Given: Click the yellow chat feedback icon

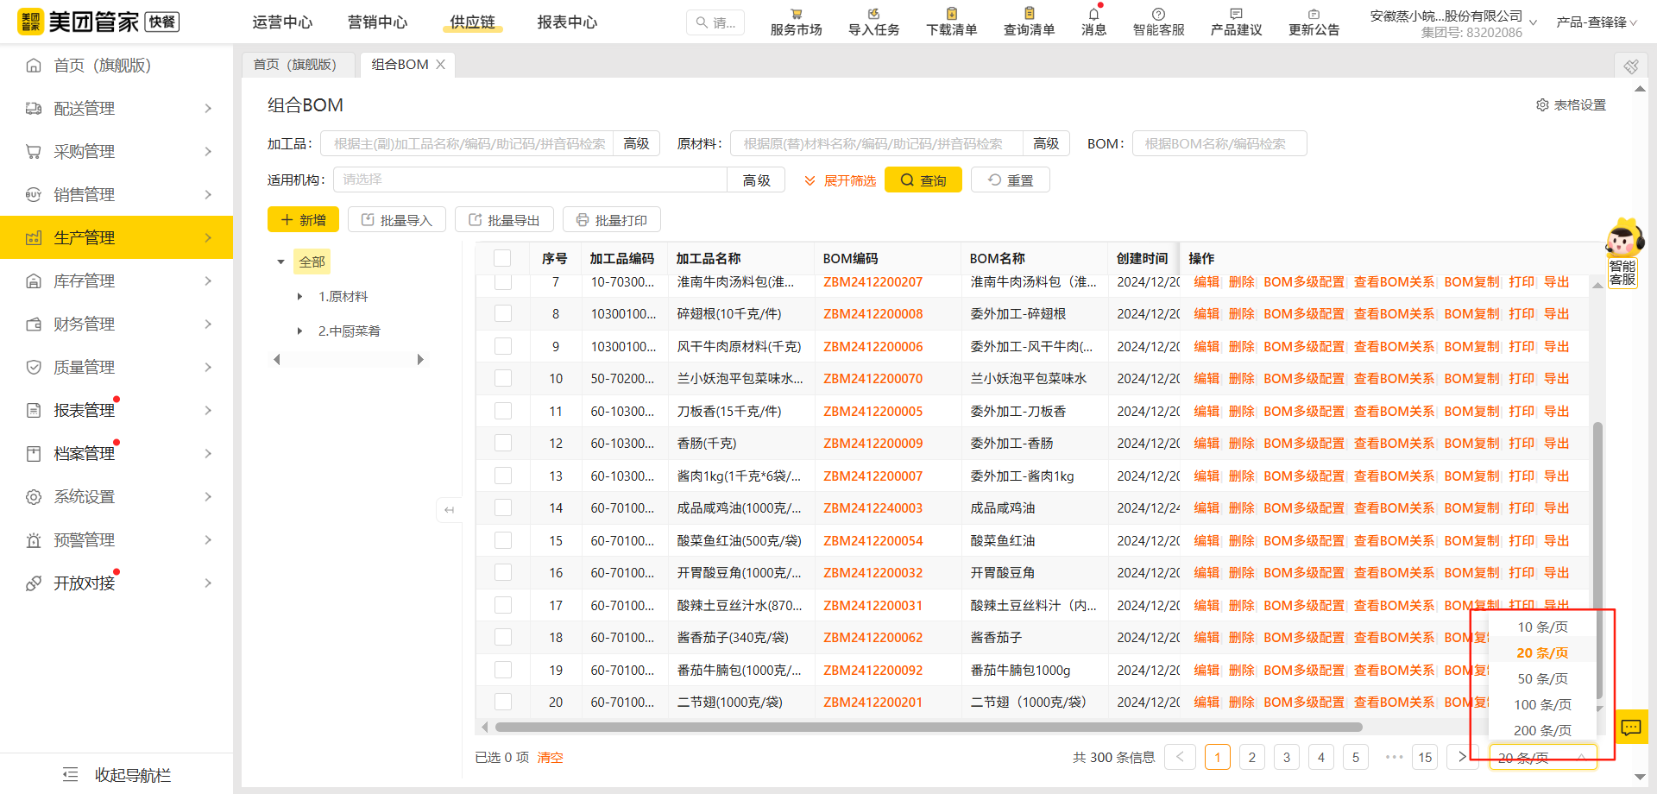Looking at the screenshot, I should 1630,727.
